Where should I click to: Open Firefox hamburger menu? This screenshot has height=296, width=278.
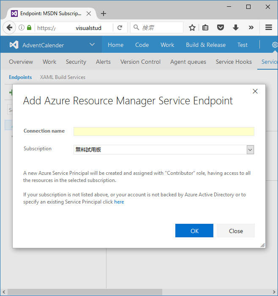tap(269, 27)
